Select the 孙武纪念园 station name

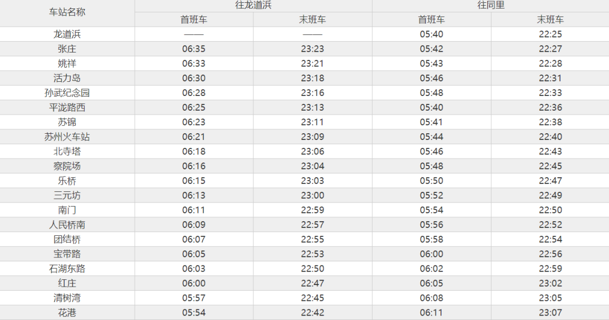(67, 93)
